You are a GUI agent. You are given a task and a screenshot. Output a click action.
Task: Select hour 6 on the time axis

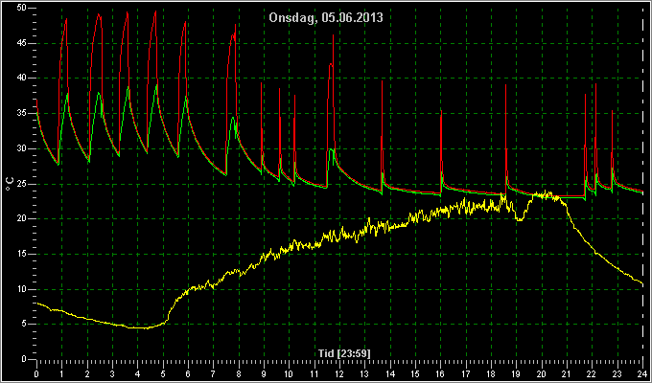click(x=188, y=373)
